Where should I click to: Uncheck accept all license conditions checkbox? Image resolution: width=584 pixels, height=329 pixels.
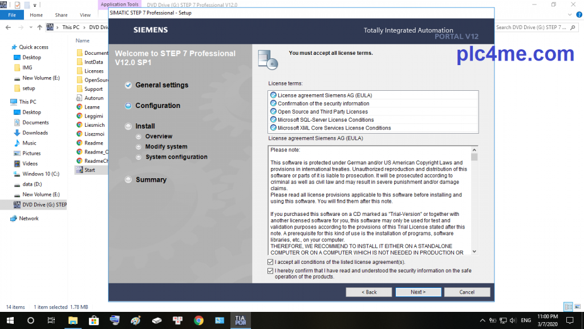tap(270, 262)
